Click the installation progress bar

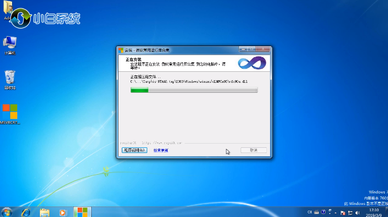tap(193, 90)
